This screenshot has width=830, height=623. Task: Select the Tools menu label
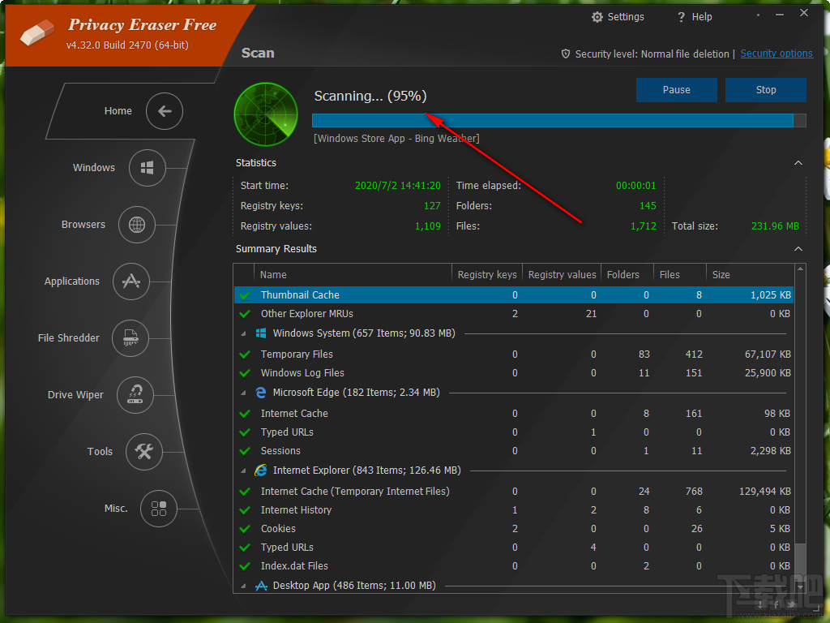coord(100,451)
